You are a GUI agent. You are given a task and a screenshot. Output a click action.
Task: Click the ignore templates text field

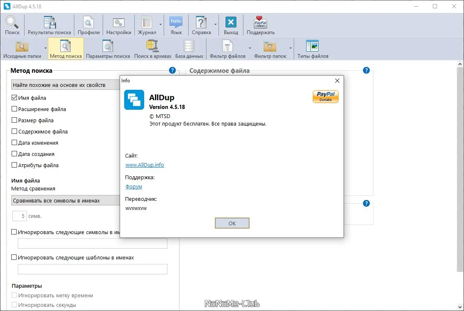pos(93,269)
